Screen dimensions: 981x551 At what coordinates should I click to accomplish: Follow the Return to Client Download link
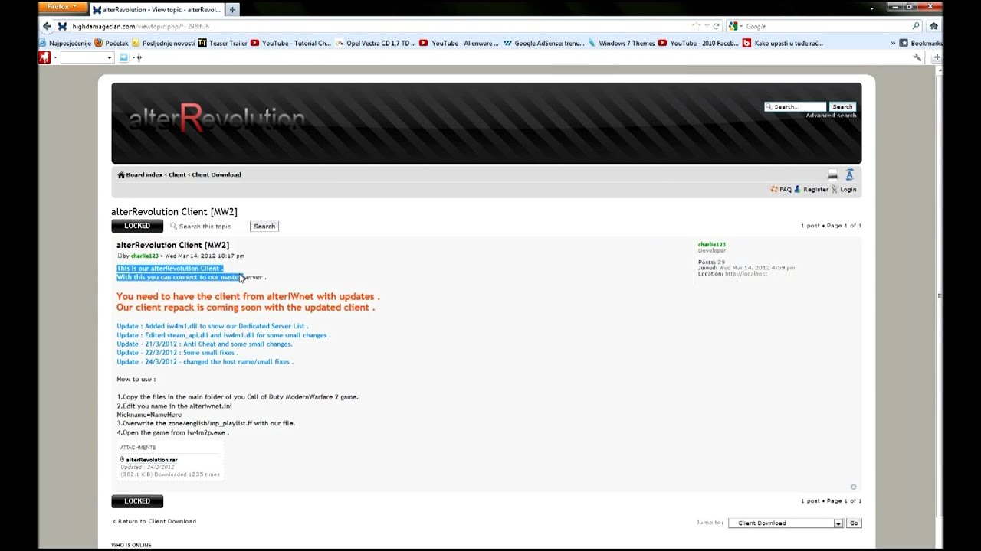coord(156,521)
